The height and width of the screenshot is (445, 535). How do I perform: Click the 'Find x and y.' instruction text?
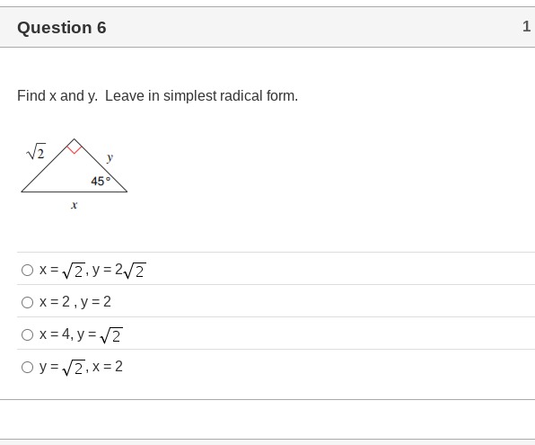point(57,96)
